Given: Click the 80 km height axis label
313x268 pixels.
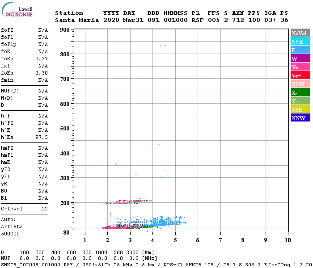Looking at the screenshot, I should coord(66,233).
